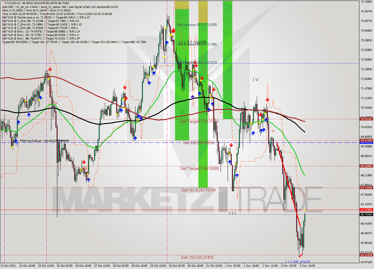The image size is (374, 269).
Task: Click the black 66.75403 current price tag
Action: (x=366, y=214)
